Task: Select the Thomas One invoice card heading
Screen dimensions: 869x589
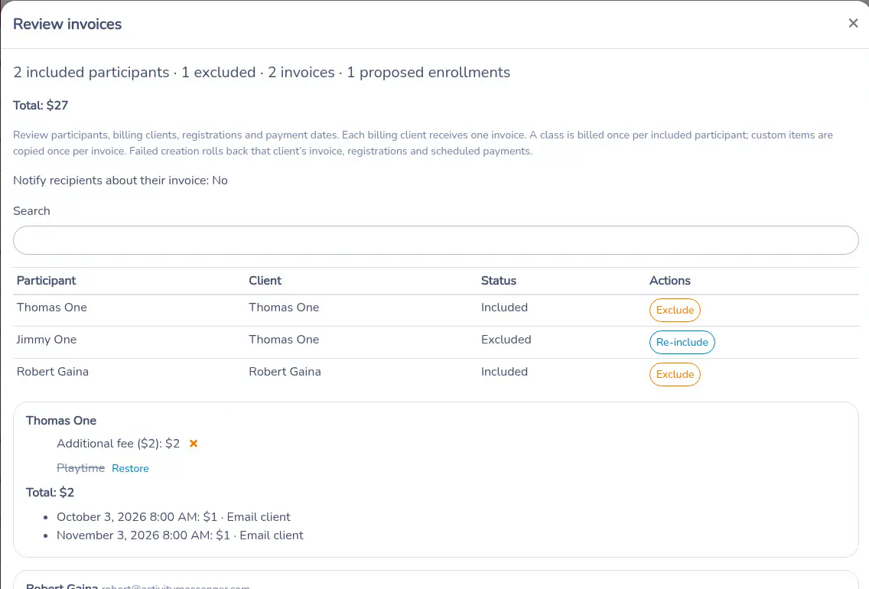Action: (x=61, y=421)
